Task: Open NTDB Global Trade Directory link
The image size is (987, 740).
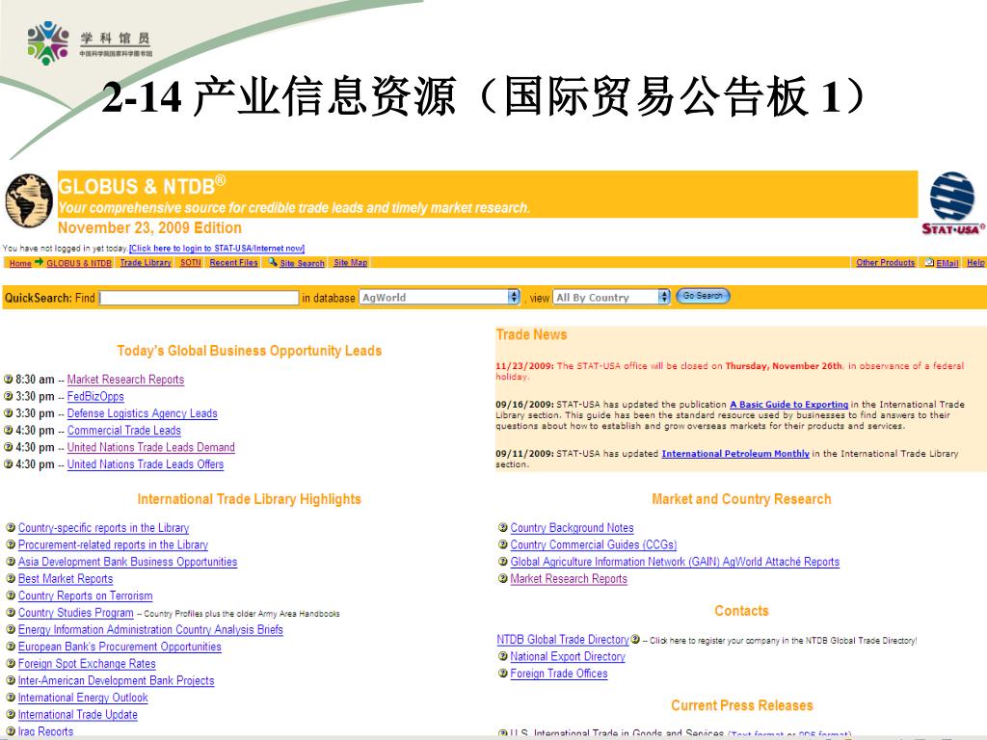Action: 563,640
